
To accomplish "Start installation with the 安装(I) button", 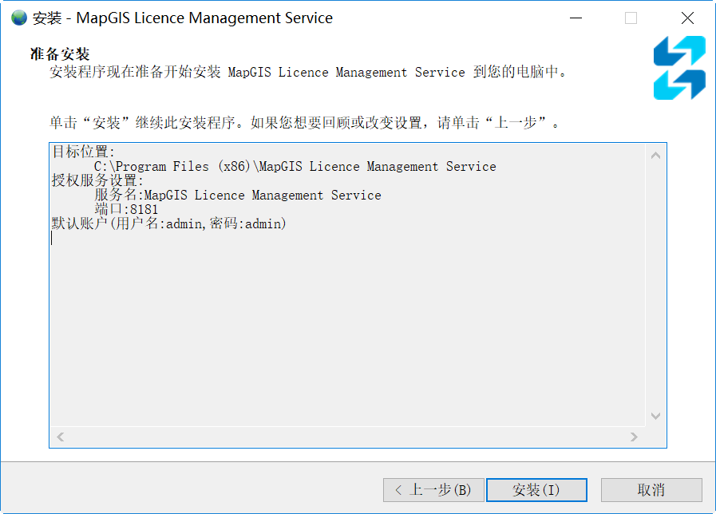I will click(536, 490).
